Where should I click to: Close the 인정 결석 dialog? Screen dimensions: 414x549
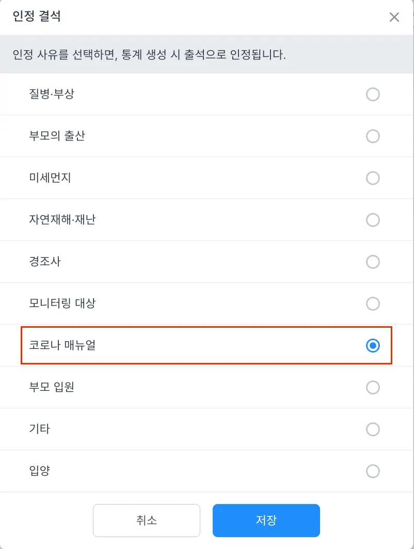[394, 17]
